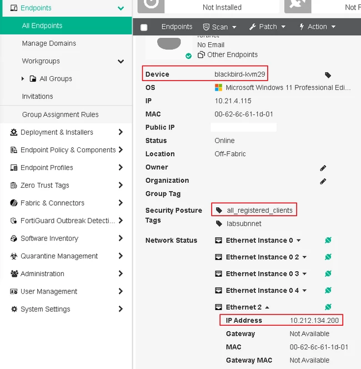This screenshot has width=361, height=369.
Task: Open Manage Domains
Action: (49, 43)
